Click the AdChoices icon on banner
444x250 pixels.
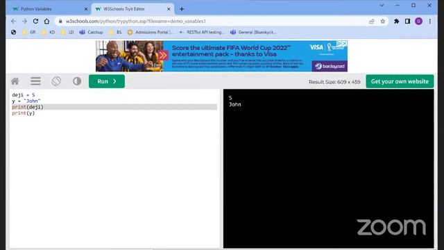tap(339, 43)
